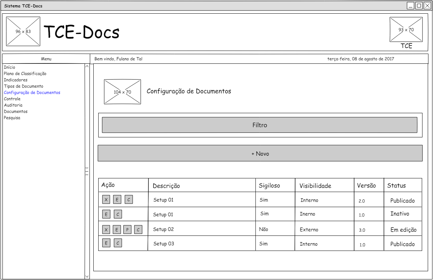This screenshot has width=433, height=280.
Task: Click the + Novo button
Action: click(260, 153)
